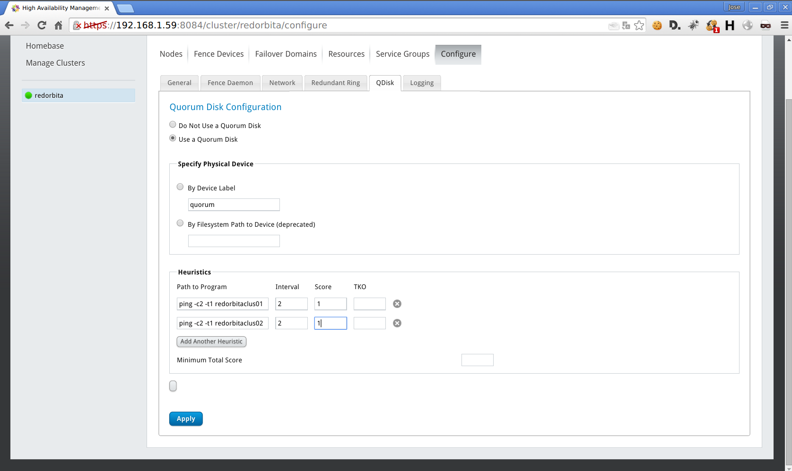Click Add Another Heuristic button
The image size is (792, 471).
click(x=211, y=342)
